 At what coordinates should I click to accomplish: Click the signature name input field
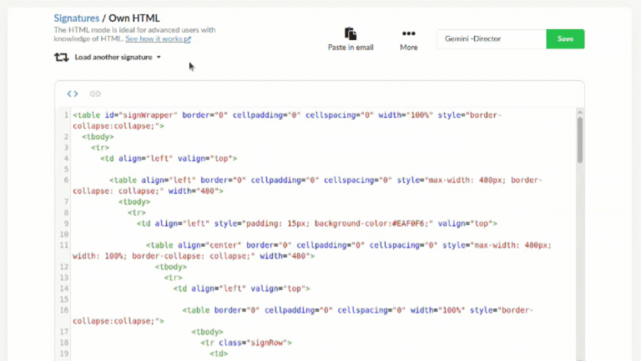[492, 39]
